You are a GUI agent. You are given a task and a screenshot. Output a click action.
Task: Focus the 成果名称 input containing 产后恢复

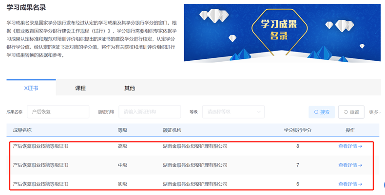pyautogui.click(x=58, y=112)
